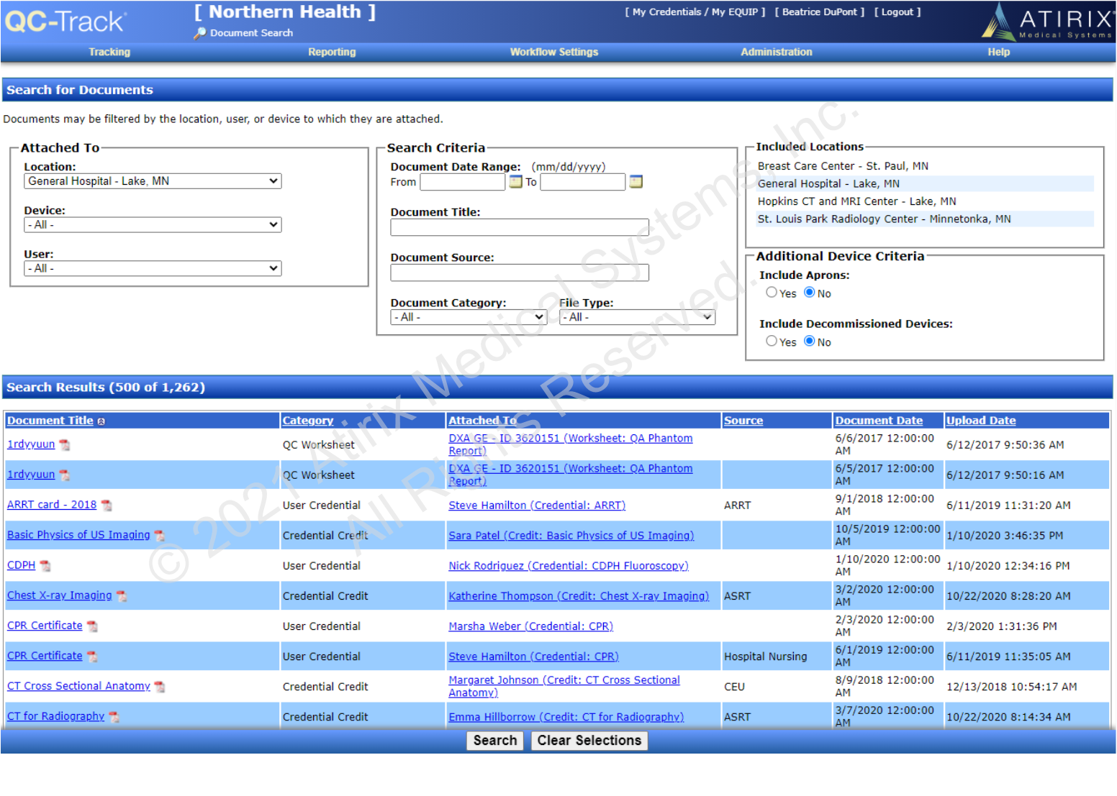Click PDF icon next to CDPH document
Viewport: 1117px width, 796px height.
[45, 566]
